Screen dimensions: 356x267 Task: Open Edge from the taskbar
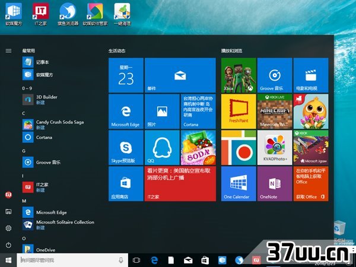pos(154,260)
